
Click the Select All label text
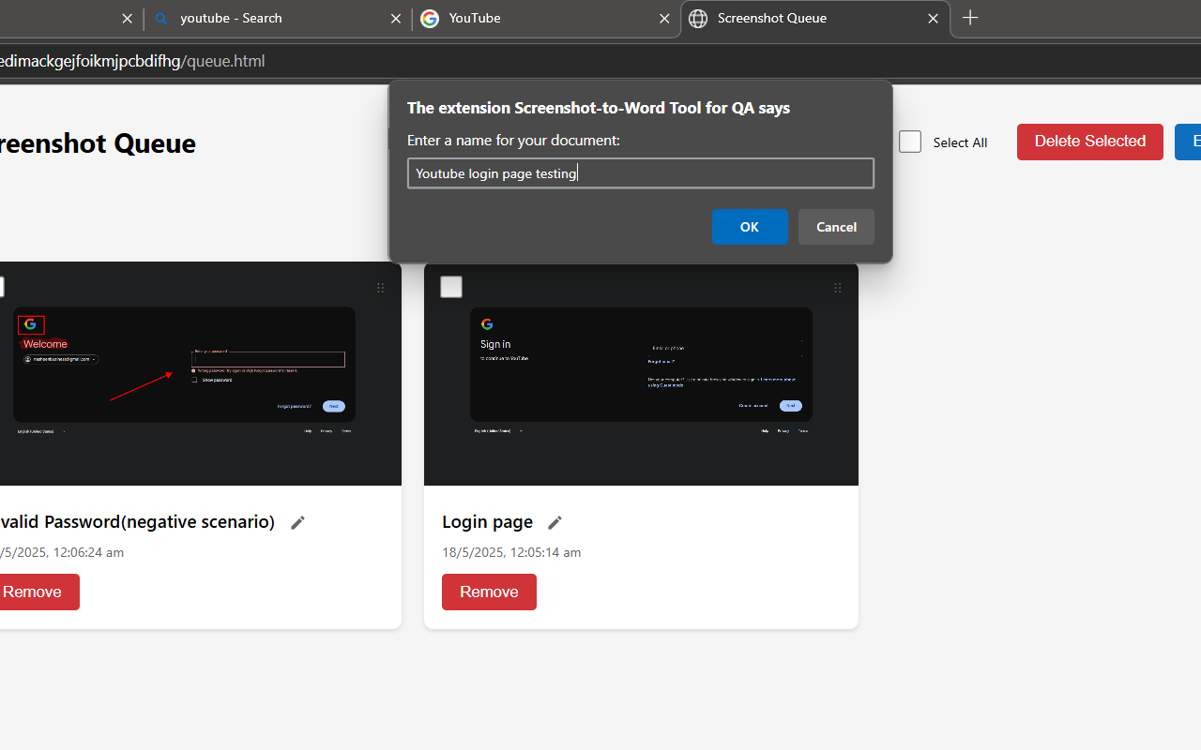pyautogui.click(x=960, y=142)
